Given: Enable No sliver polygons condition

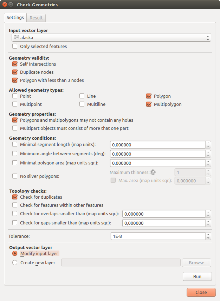Looking at the screenshot, I should 15,176.
